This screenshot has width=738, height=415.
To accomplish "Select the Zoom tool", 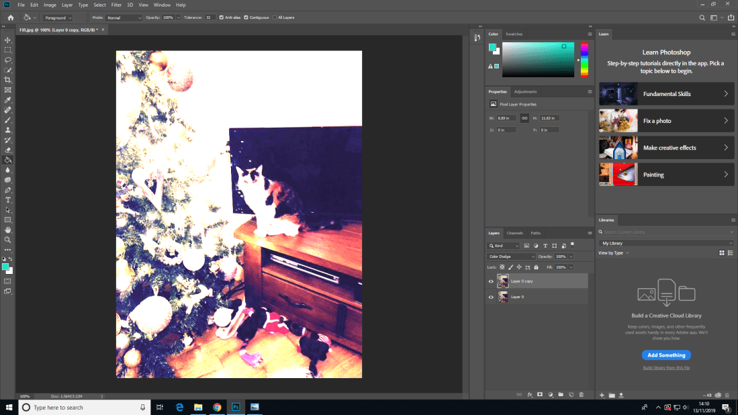I will [8, 240].
